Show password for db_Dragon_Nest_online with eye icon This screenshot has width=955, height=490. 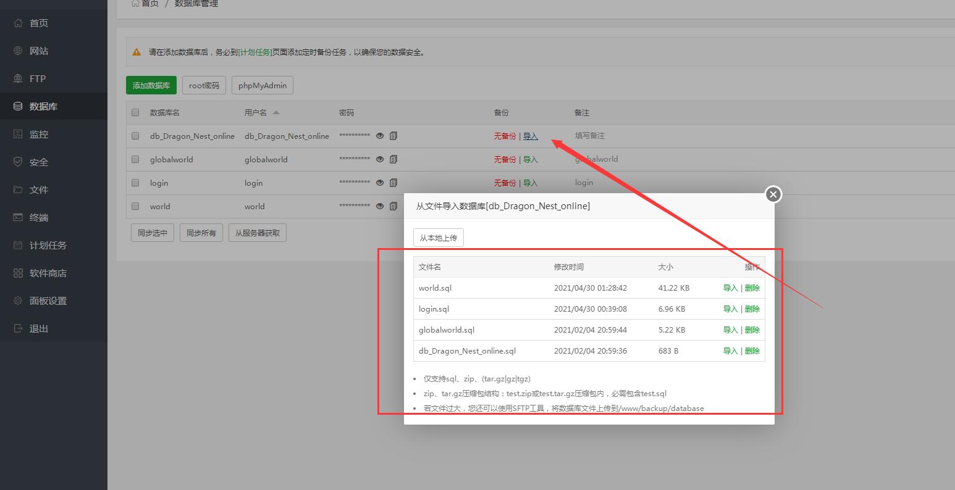click(x=380, y=136)
